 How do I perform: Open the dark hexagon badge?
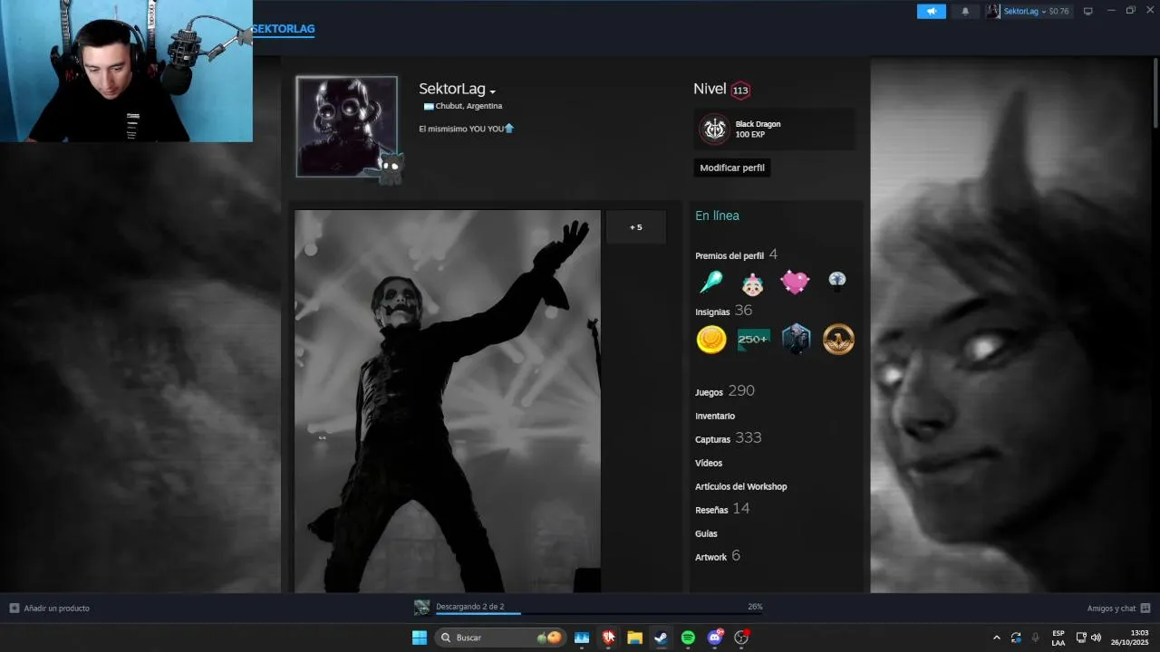click(796, 340)
